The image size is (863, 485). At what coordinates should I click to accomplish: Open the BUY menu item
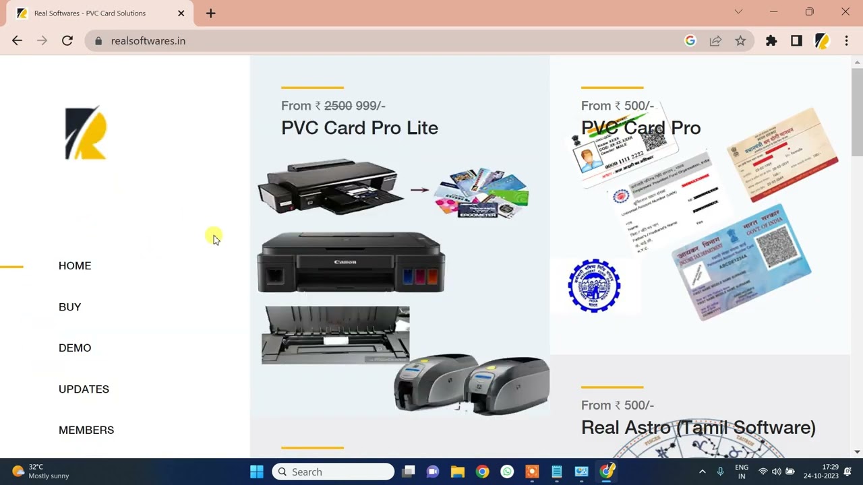tap(70, 306)
